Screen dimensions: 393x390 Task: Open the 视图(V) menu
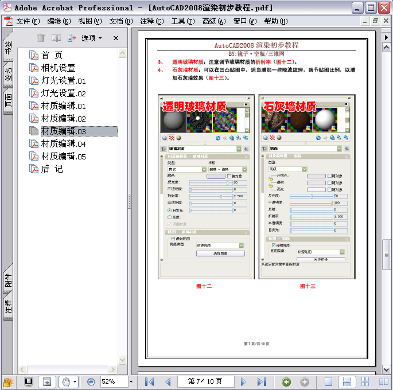click(x=90, y=21)
